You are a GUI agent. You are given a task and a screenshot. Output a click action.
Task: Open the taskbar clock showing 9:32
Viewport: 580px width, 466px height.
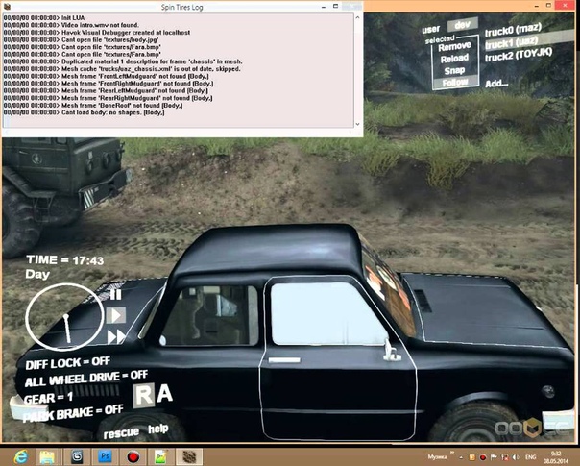[x=556, y=457]
